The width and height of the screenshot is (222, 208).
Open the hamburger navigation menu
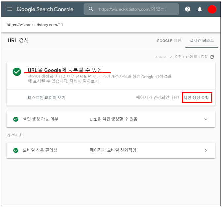point(10,9)
